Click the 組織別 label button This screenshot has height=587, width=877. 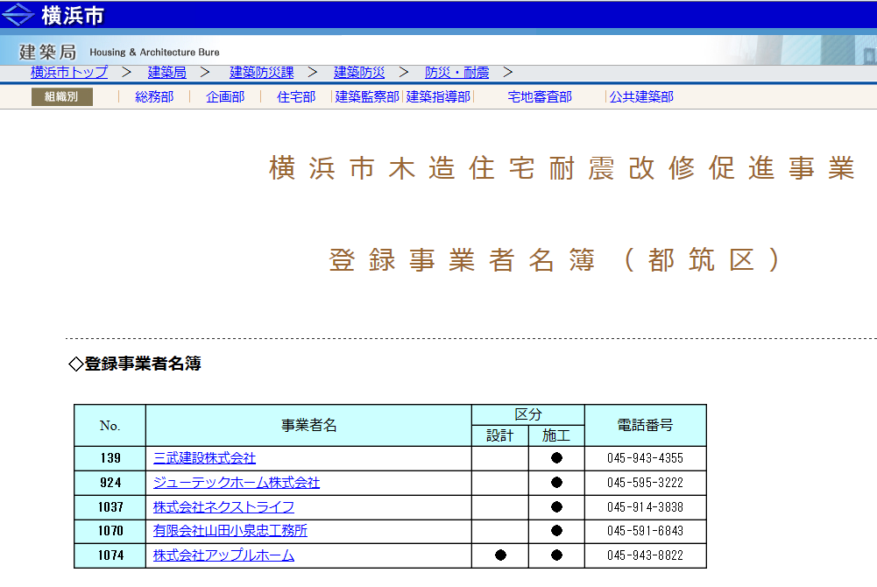(x=61, y=97)
